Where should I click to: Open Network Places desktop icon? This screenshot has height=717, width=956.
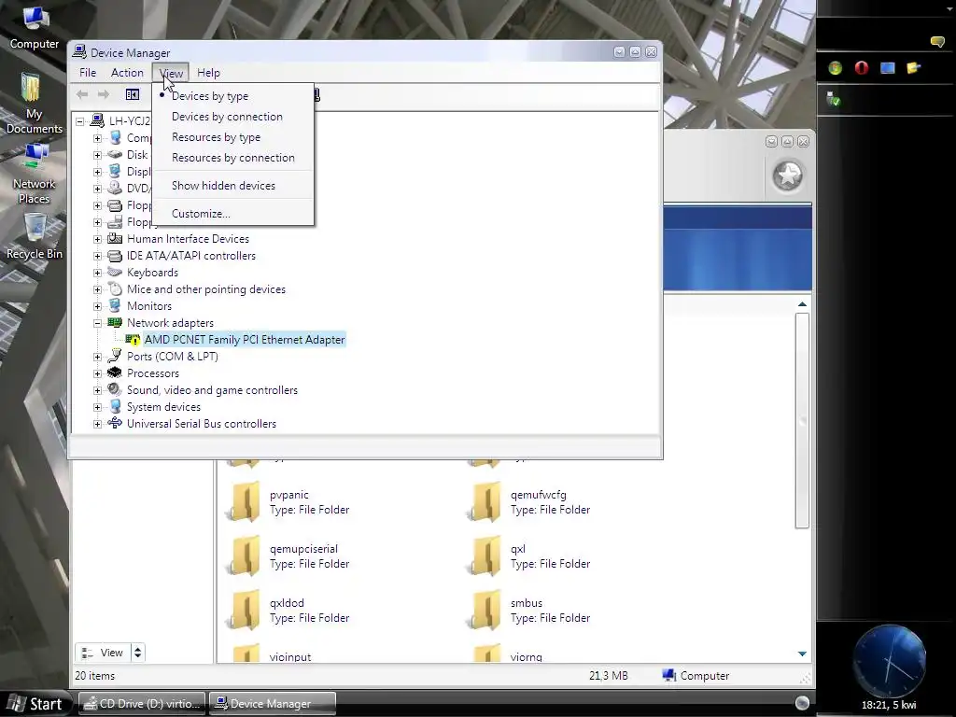click(35, 173)
